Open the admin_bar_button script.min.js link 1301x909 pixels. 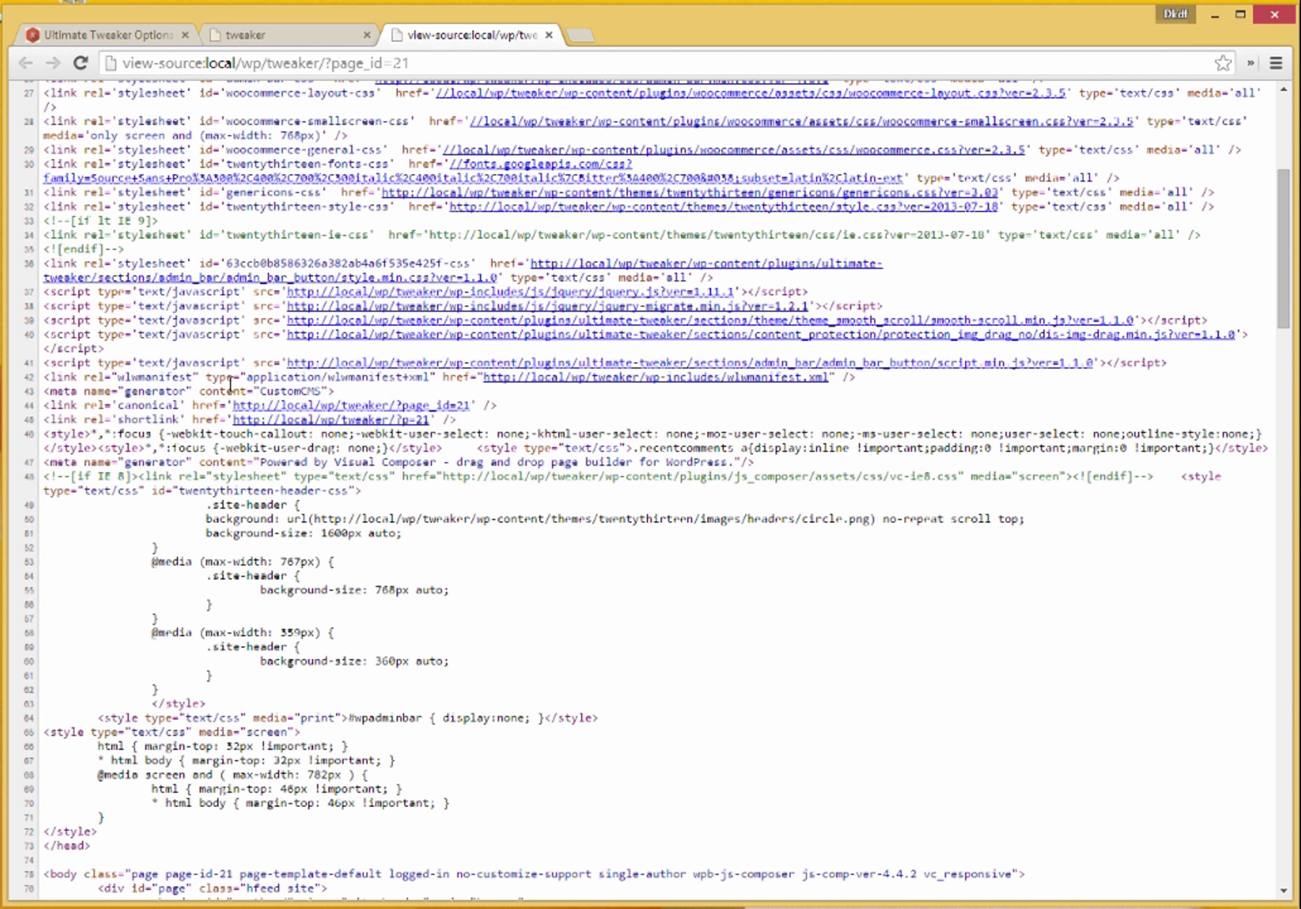click(x=690, y=362)
